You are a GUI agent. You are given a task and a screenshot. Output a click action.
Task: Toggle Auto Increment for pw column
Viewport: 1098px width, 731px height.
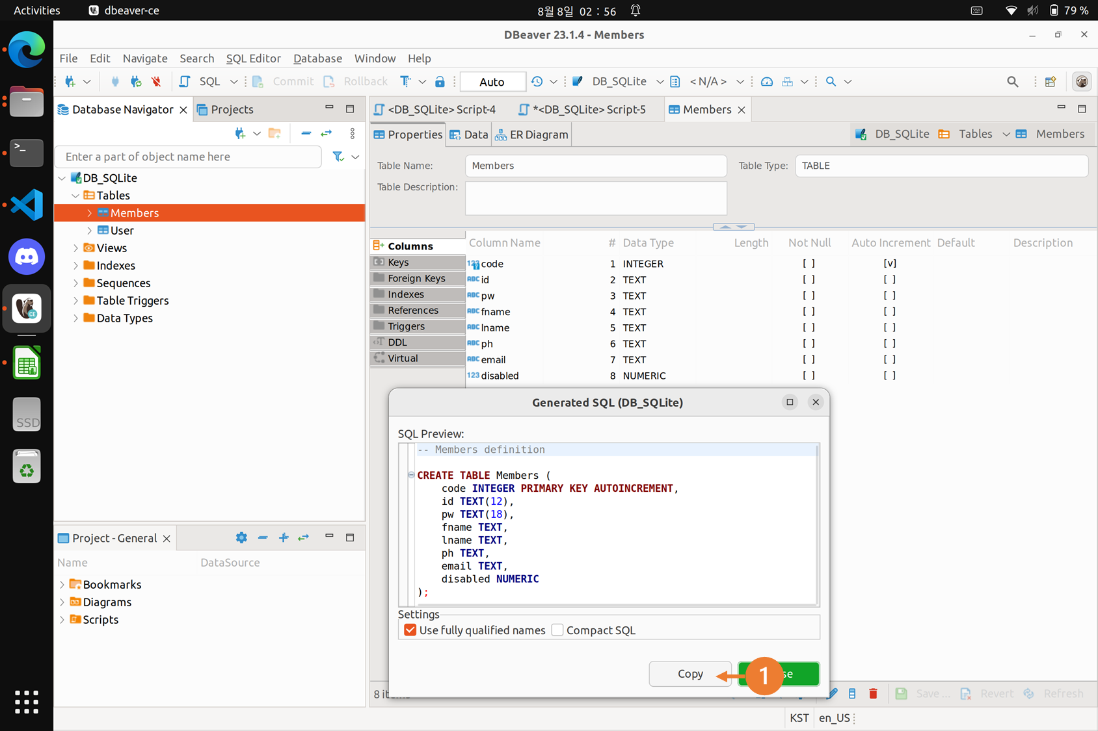tap(890, 296)
